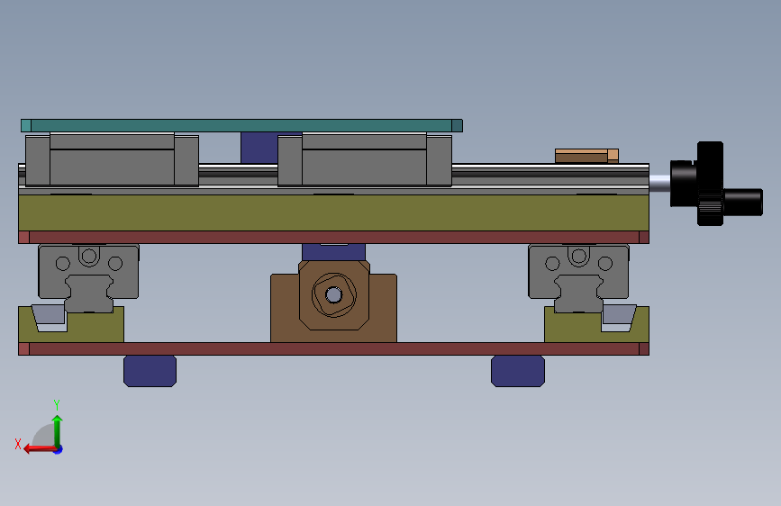Select the right blue foot pad

(518, 371)
